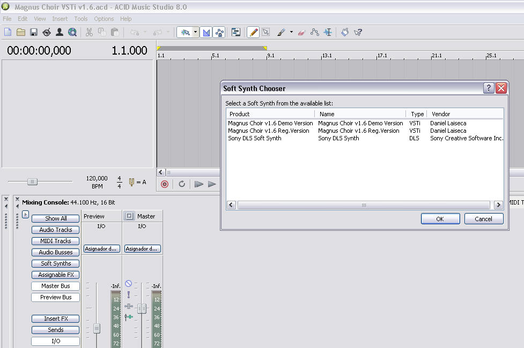Click the person silhouette toolbar icon
The height and width of the screenshot is (348, 524).
[60, 32]
